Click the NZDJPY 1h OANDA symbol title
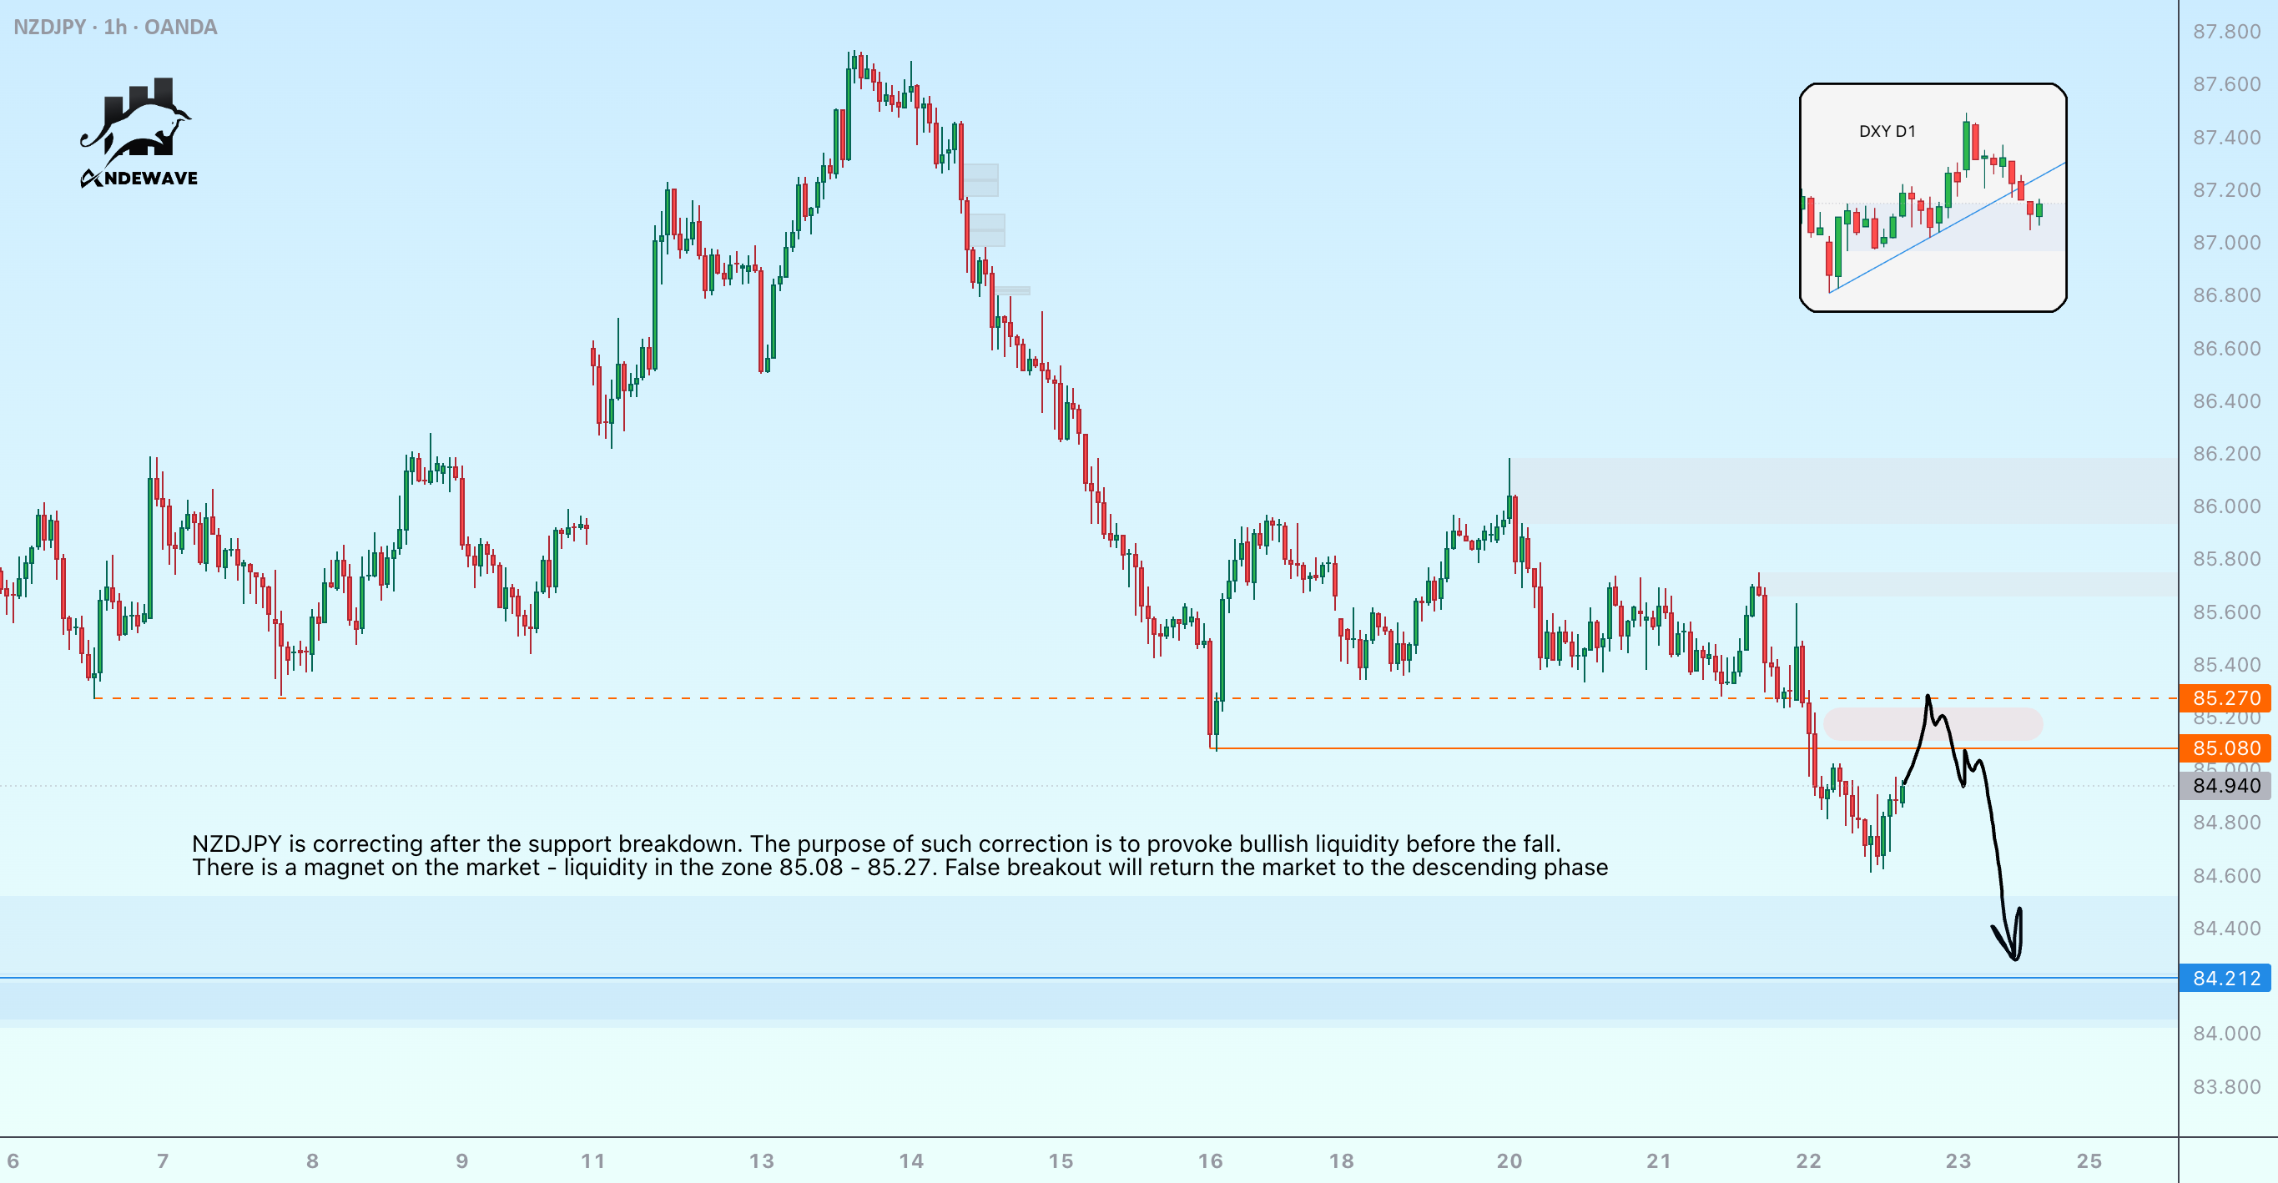2278x1183 pixels. (115, 28)
